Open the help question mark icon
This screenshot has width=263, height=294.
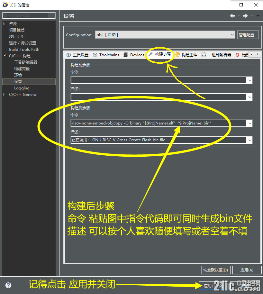[x=8, y=285]
